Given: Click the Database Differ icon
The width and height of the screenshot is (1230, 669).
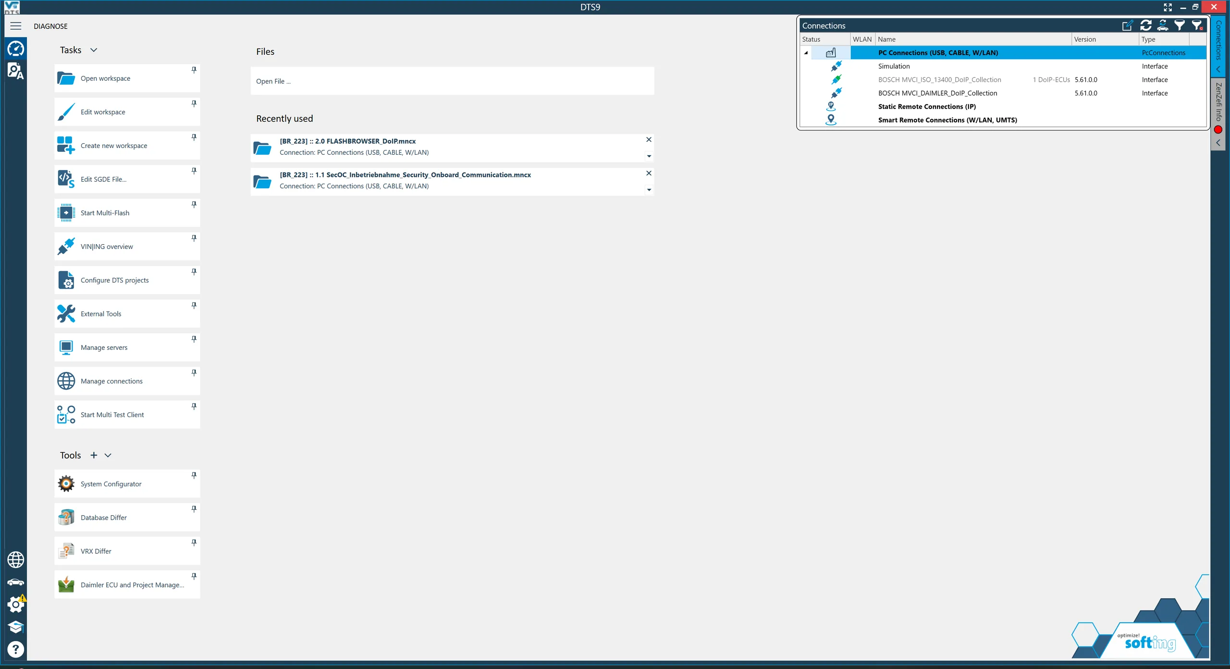Looking at the screenshot, I should pos(66,518).
